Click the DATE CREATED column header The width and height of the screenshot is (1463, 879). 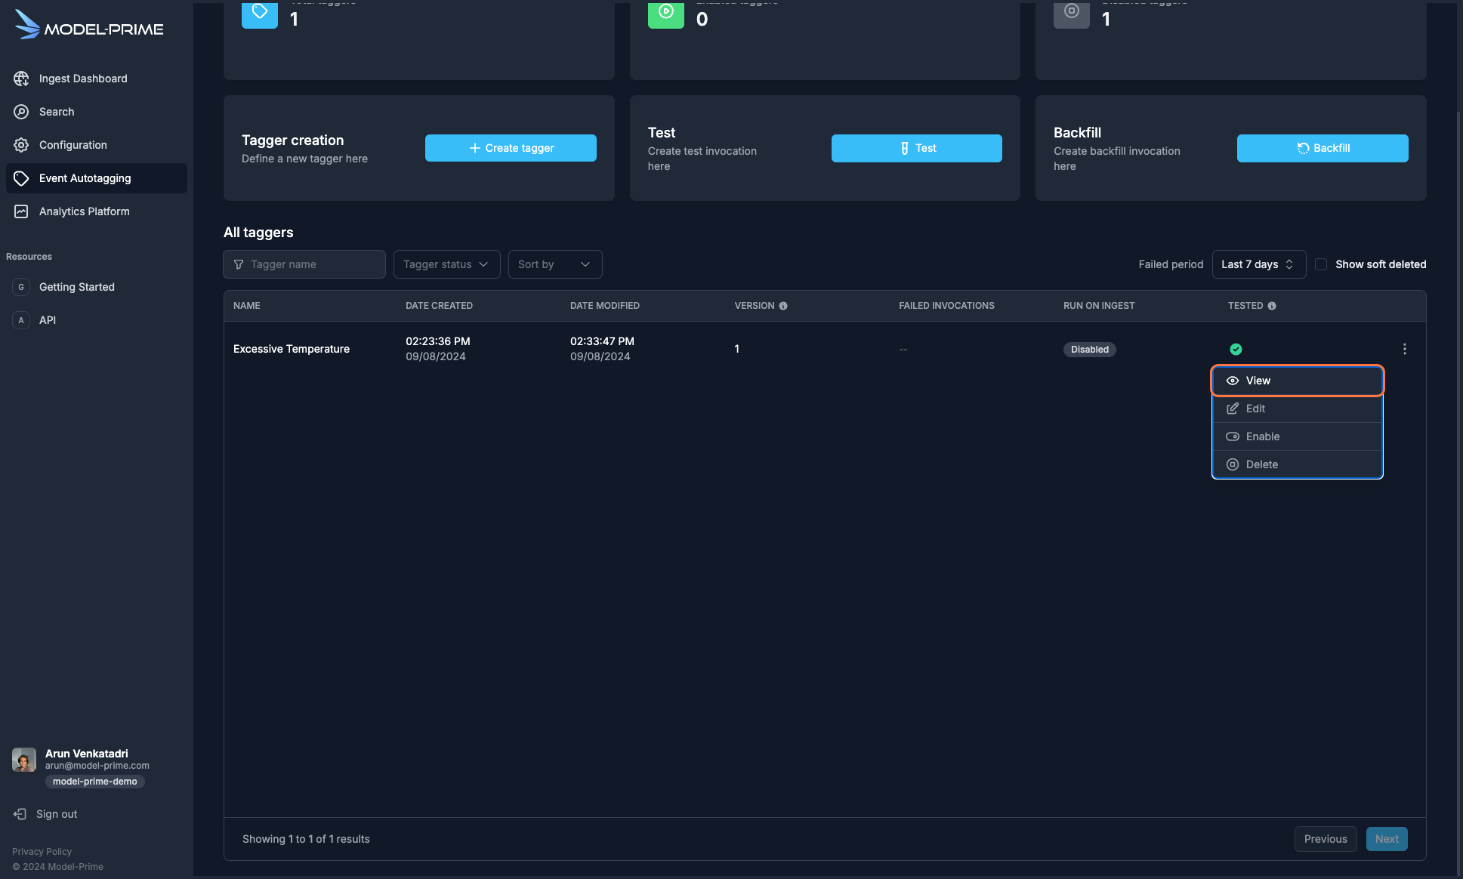[x=439, y=306]
